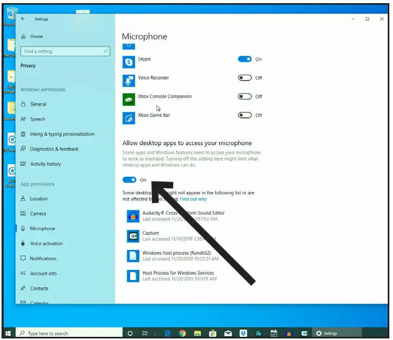Open Mail app from taskbar
393x340 pixels.
click(228, 333)
